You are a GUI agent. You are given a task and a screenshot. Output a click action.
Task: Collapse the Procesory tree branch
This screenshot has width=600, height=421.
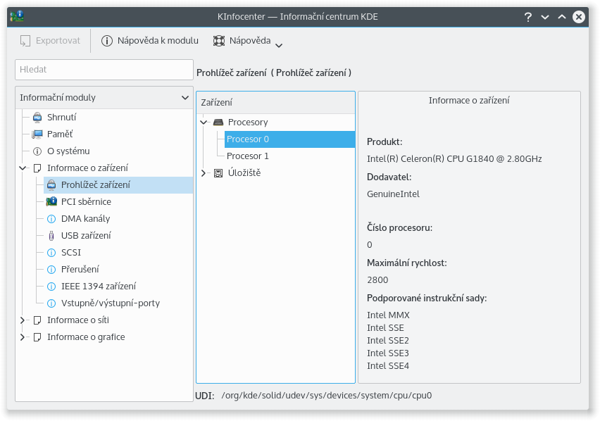coord(204,122)
